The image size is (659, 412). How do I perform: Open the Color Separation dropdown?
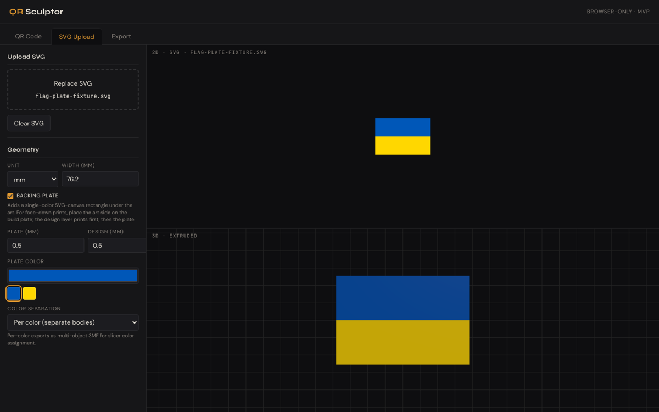73,322
